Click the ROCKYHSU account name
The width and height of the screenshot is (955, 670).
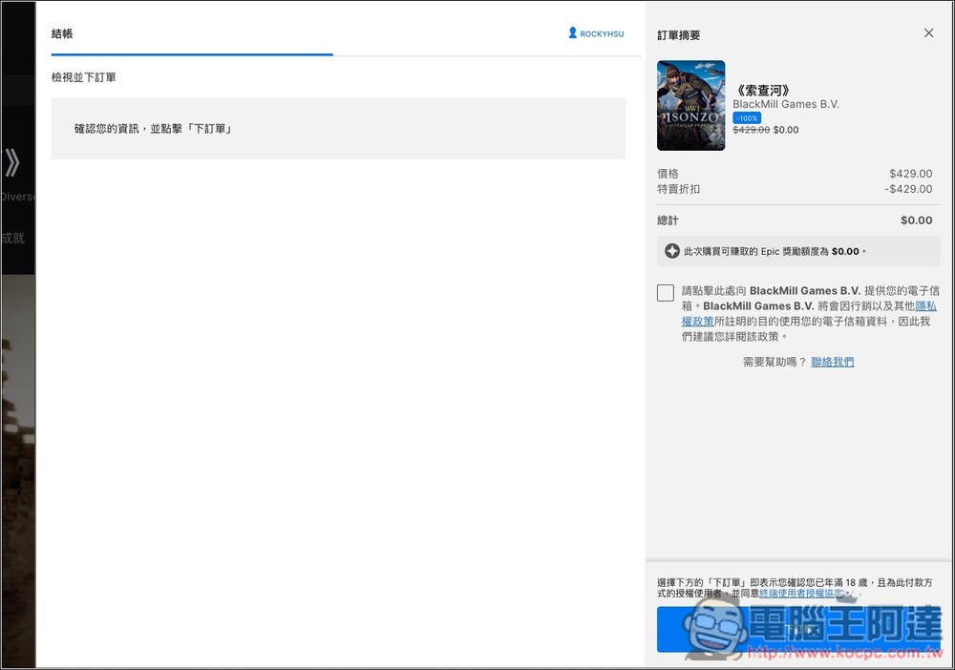click(602, 33)
